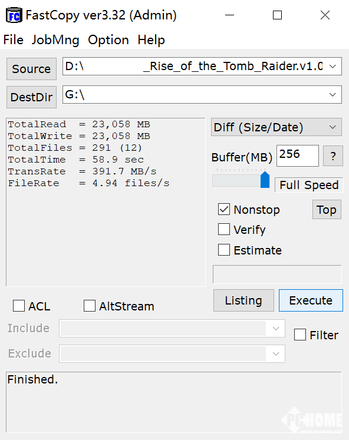Open the Help menu
349x440 pixels.
point(151,40)
